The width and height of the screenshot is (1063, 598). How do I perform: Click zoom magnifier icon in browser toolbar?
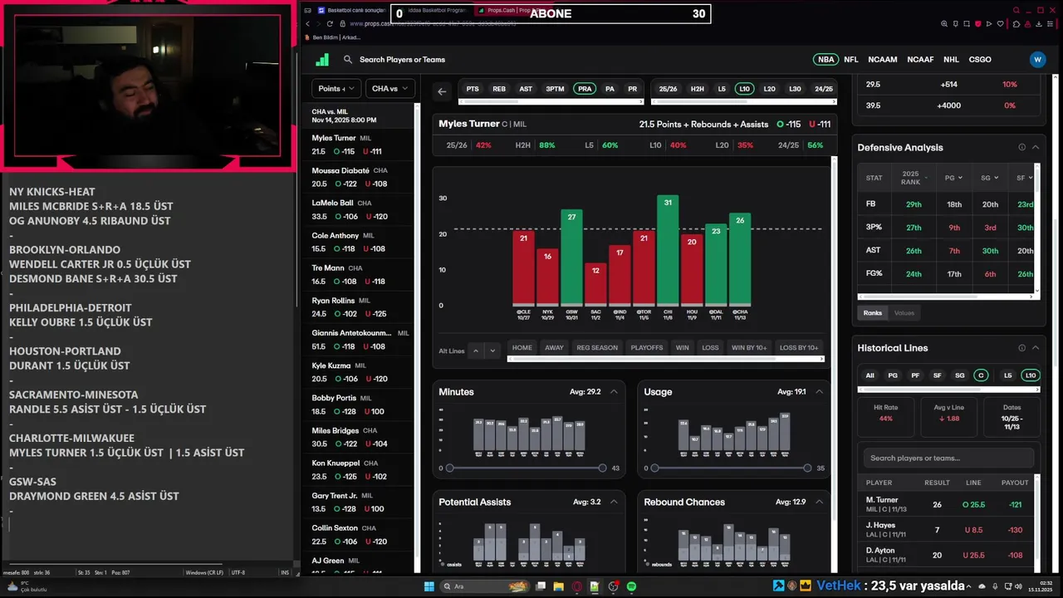click(944, 24)
